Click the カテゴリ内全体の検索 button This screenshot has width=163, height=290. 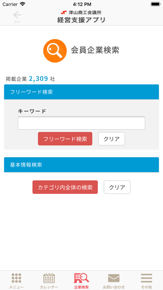(65, 187)
